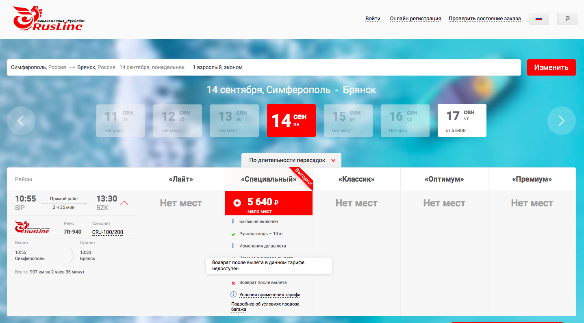Click the «Специальный» fare column header

(269, 179)
